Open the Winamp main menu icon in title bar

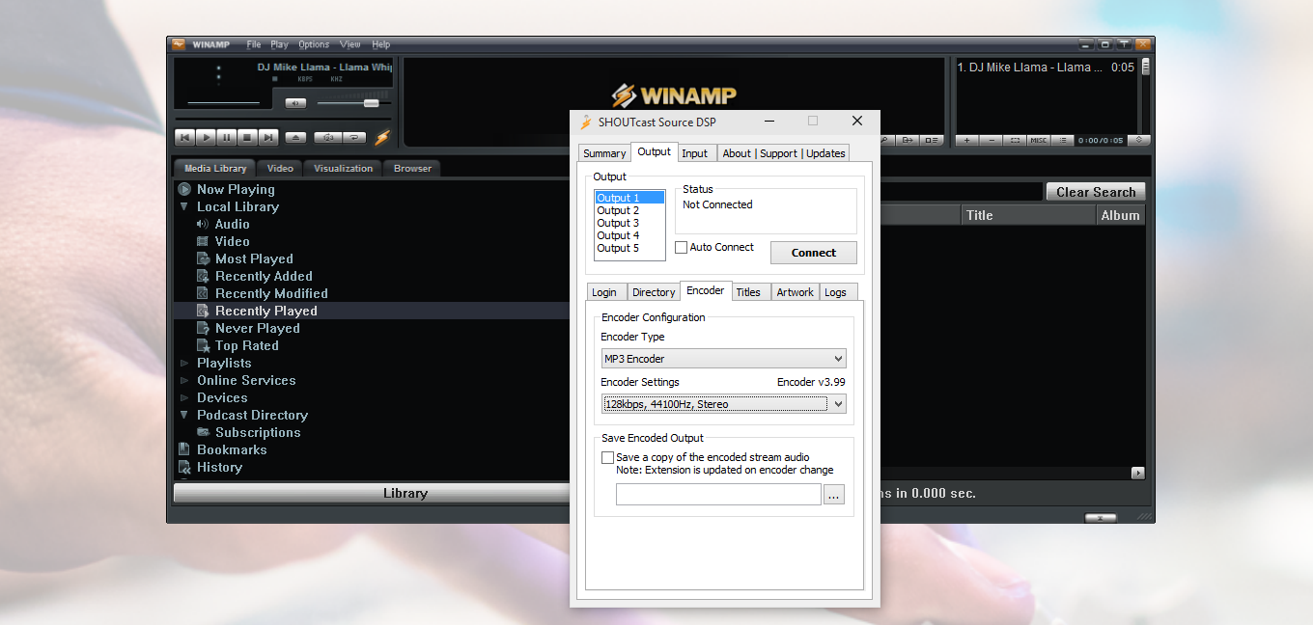click(x=179, y=44)
